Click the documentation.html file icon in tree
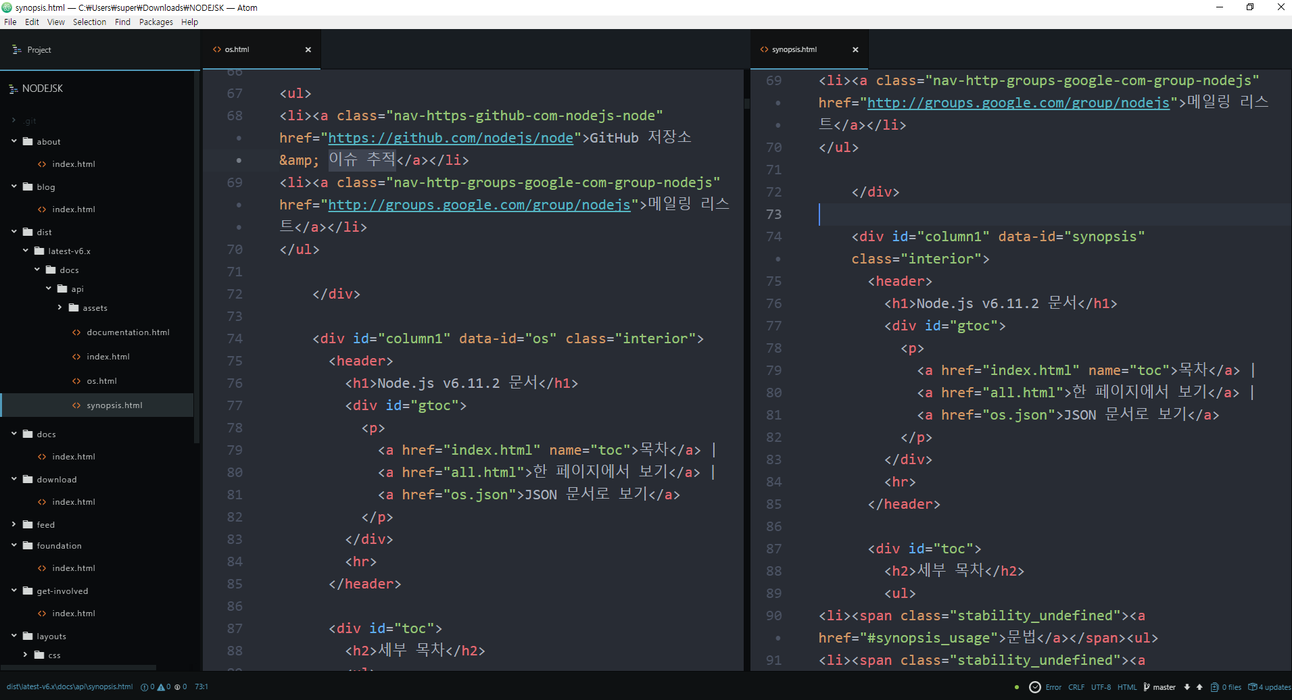This screenshot has height=700, width=1292. pos(76,332)
